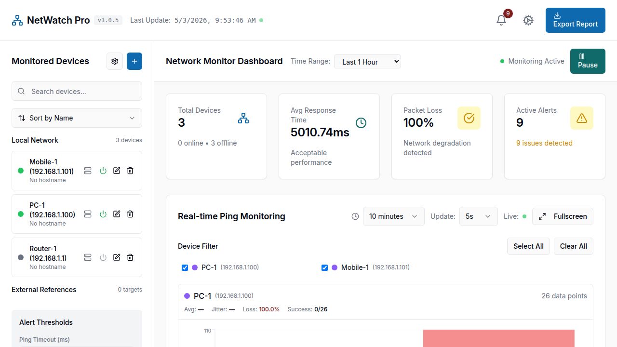Viewport: 617px width, 347px height.
Task: Click the Search devices field
Action: pyautogui.click(x=77, y=91)
